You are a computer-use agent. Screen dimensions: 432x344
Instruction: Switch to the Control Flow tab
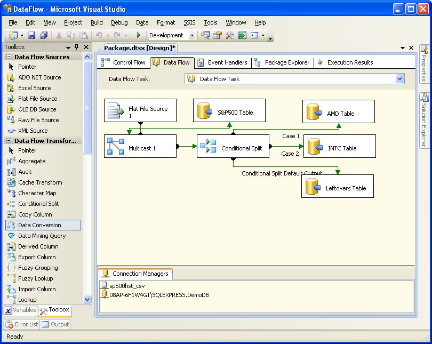pos(123,62)
